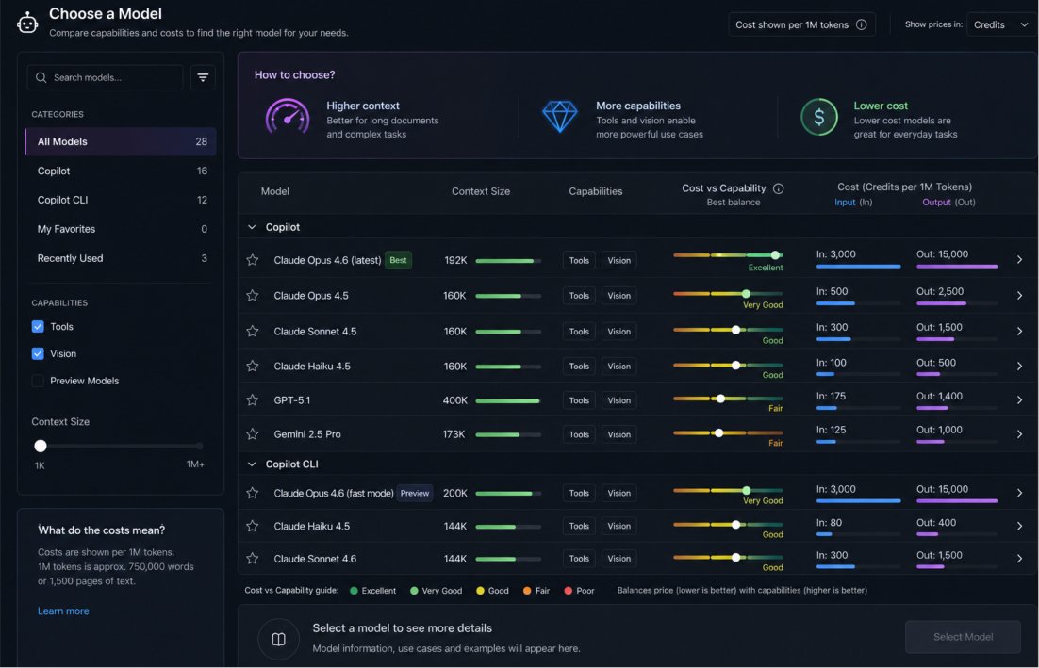Click the Vision tag on GPT-5.1 row
This screenshot has height=668, width=1039.
(618, 400)
